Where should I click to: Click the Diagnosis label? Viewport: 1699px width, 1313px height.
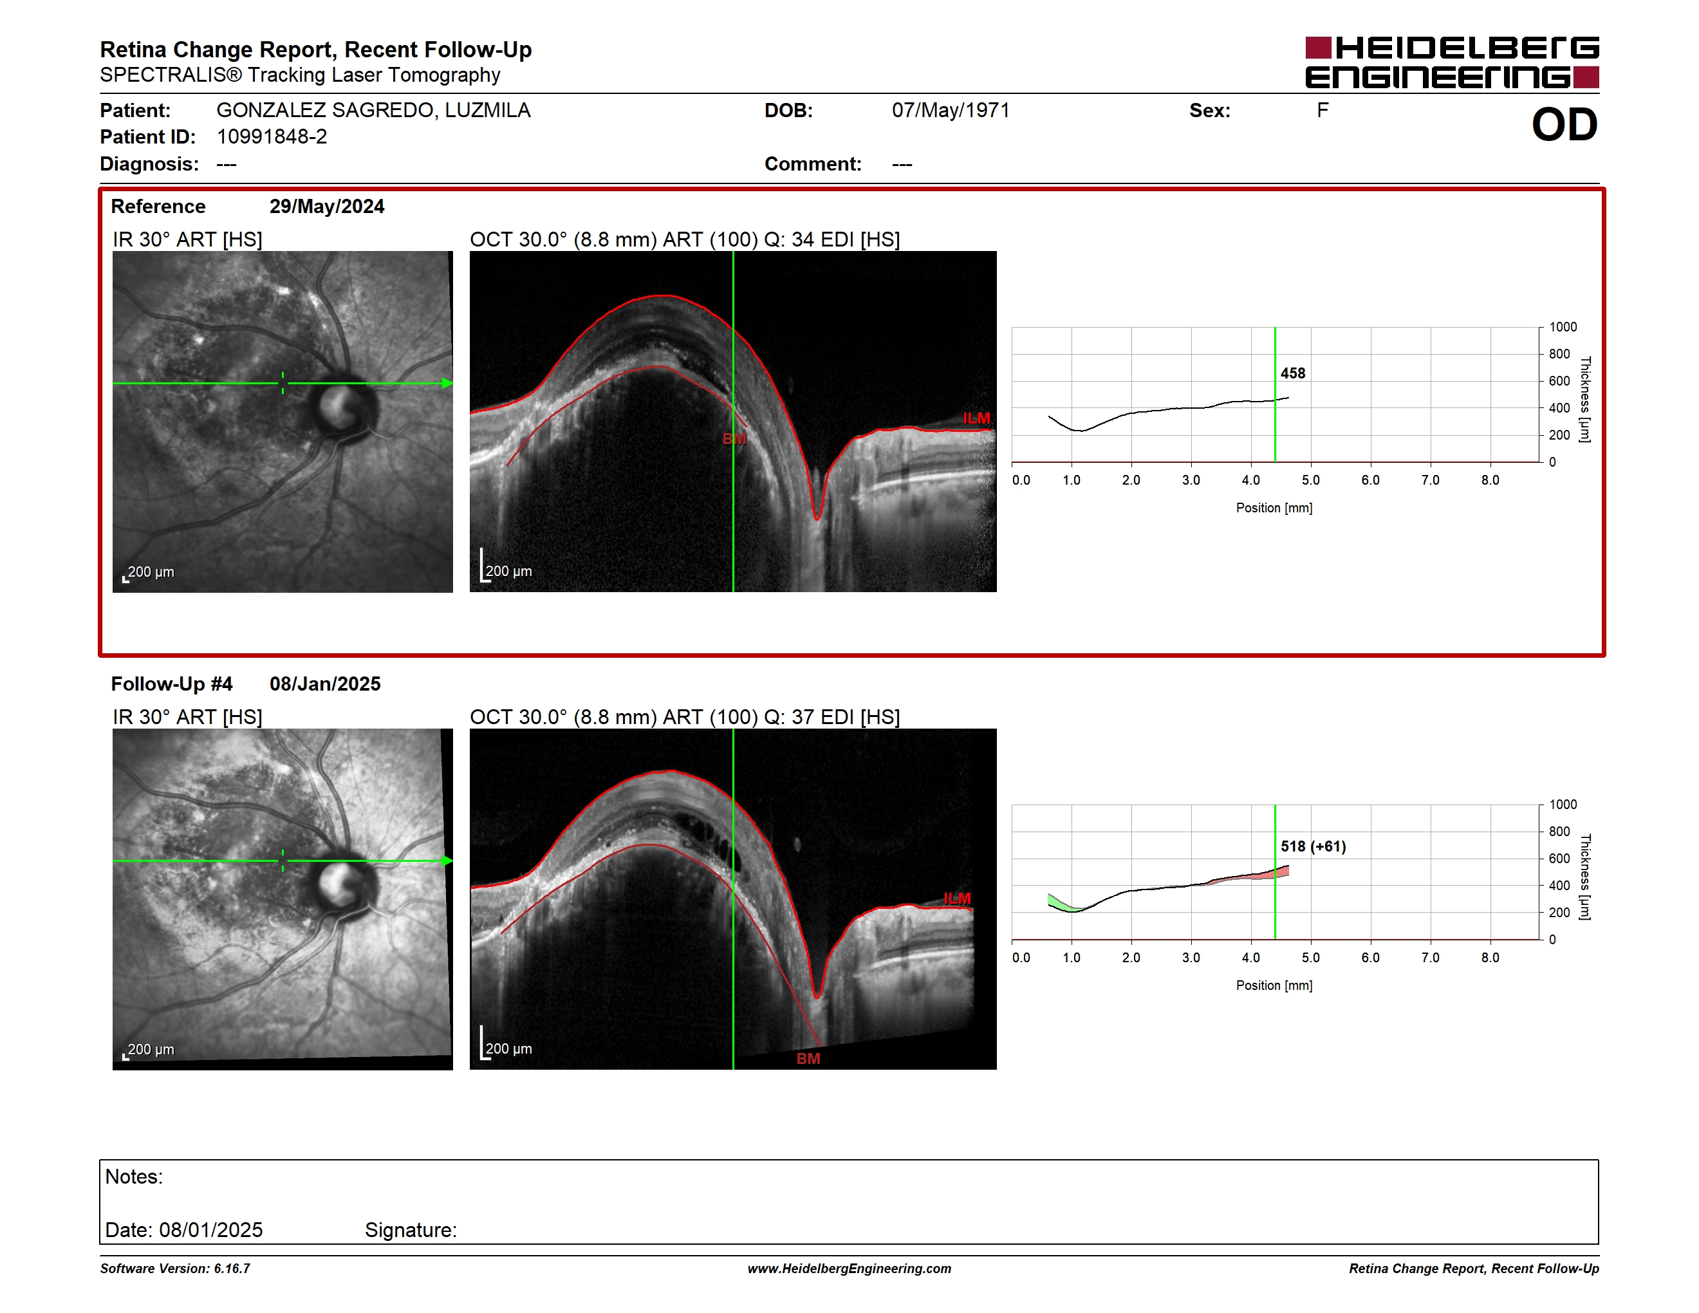pyautogui.click(x=149, y=164)
